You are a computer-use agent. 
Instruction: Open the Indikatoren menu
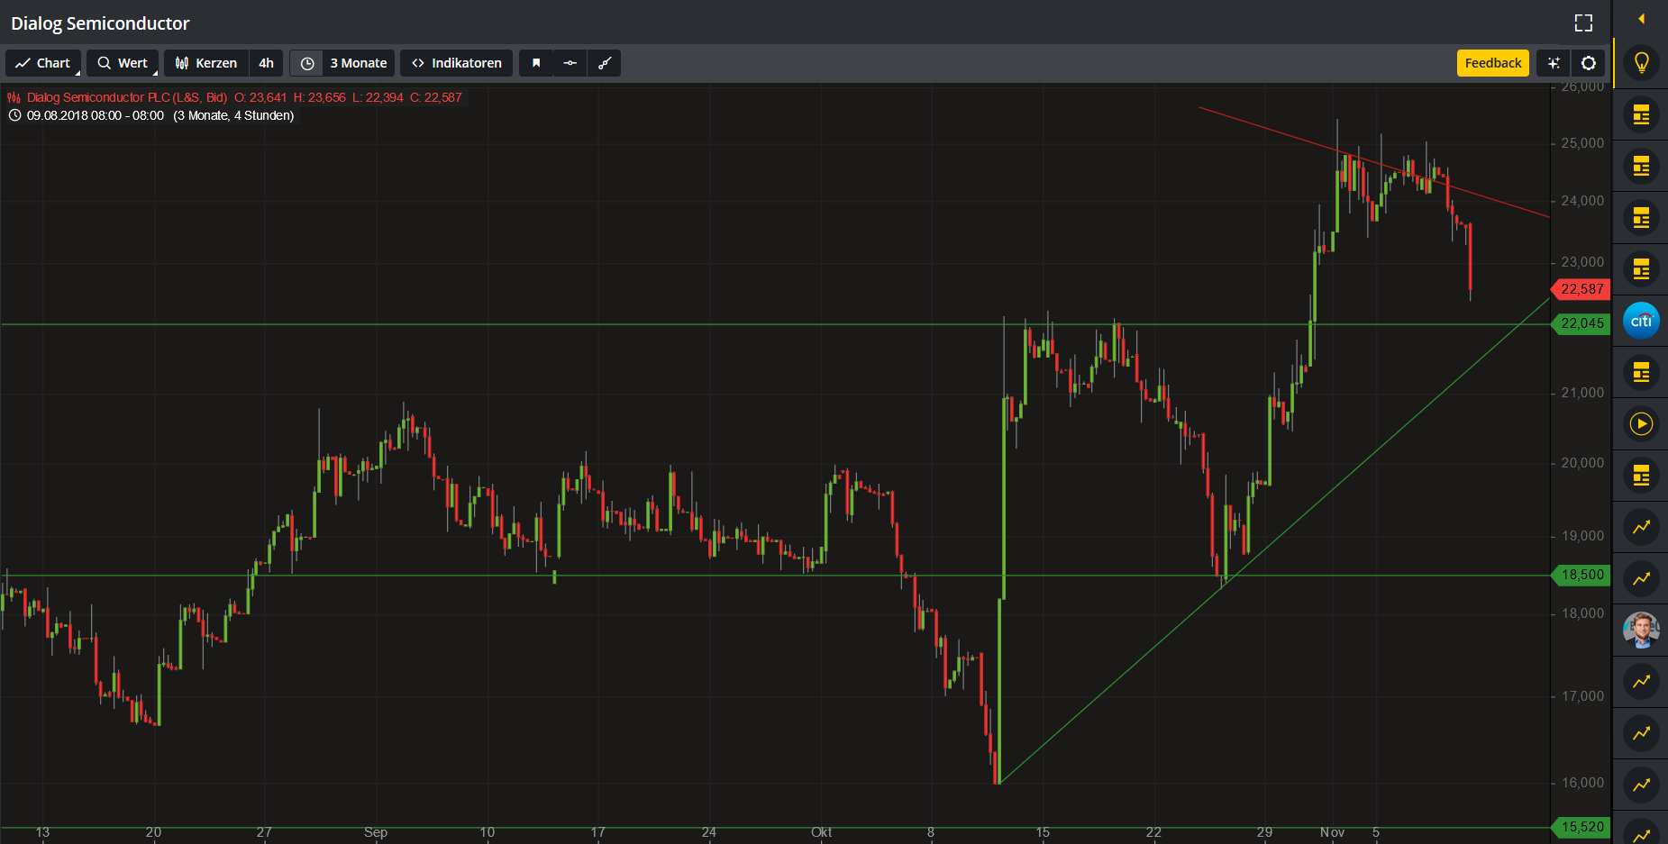pos(457,63)
